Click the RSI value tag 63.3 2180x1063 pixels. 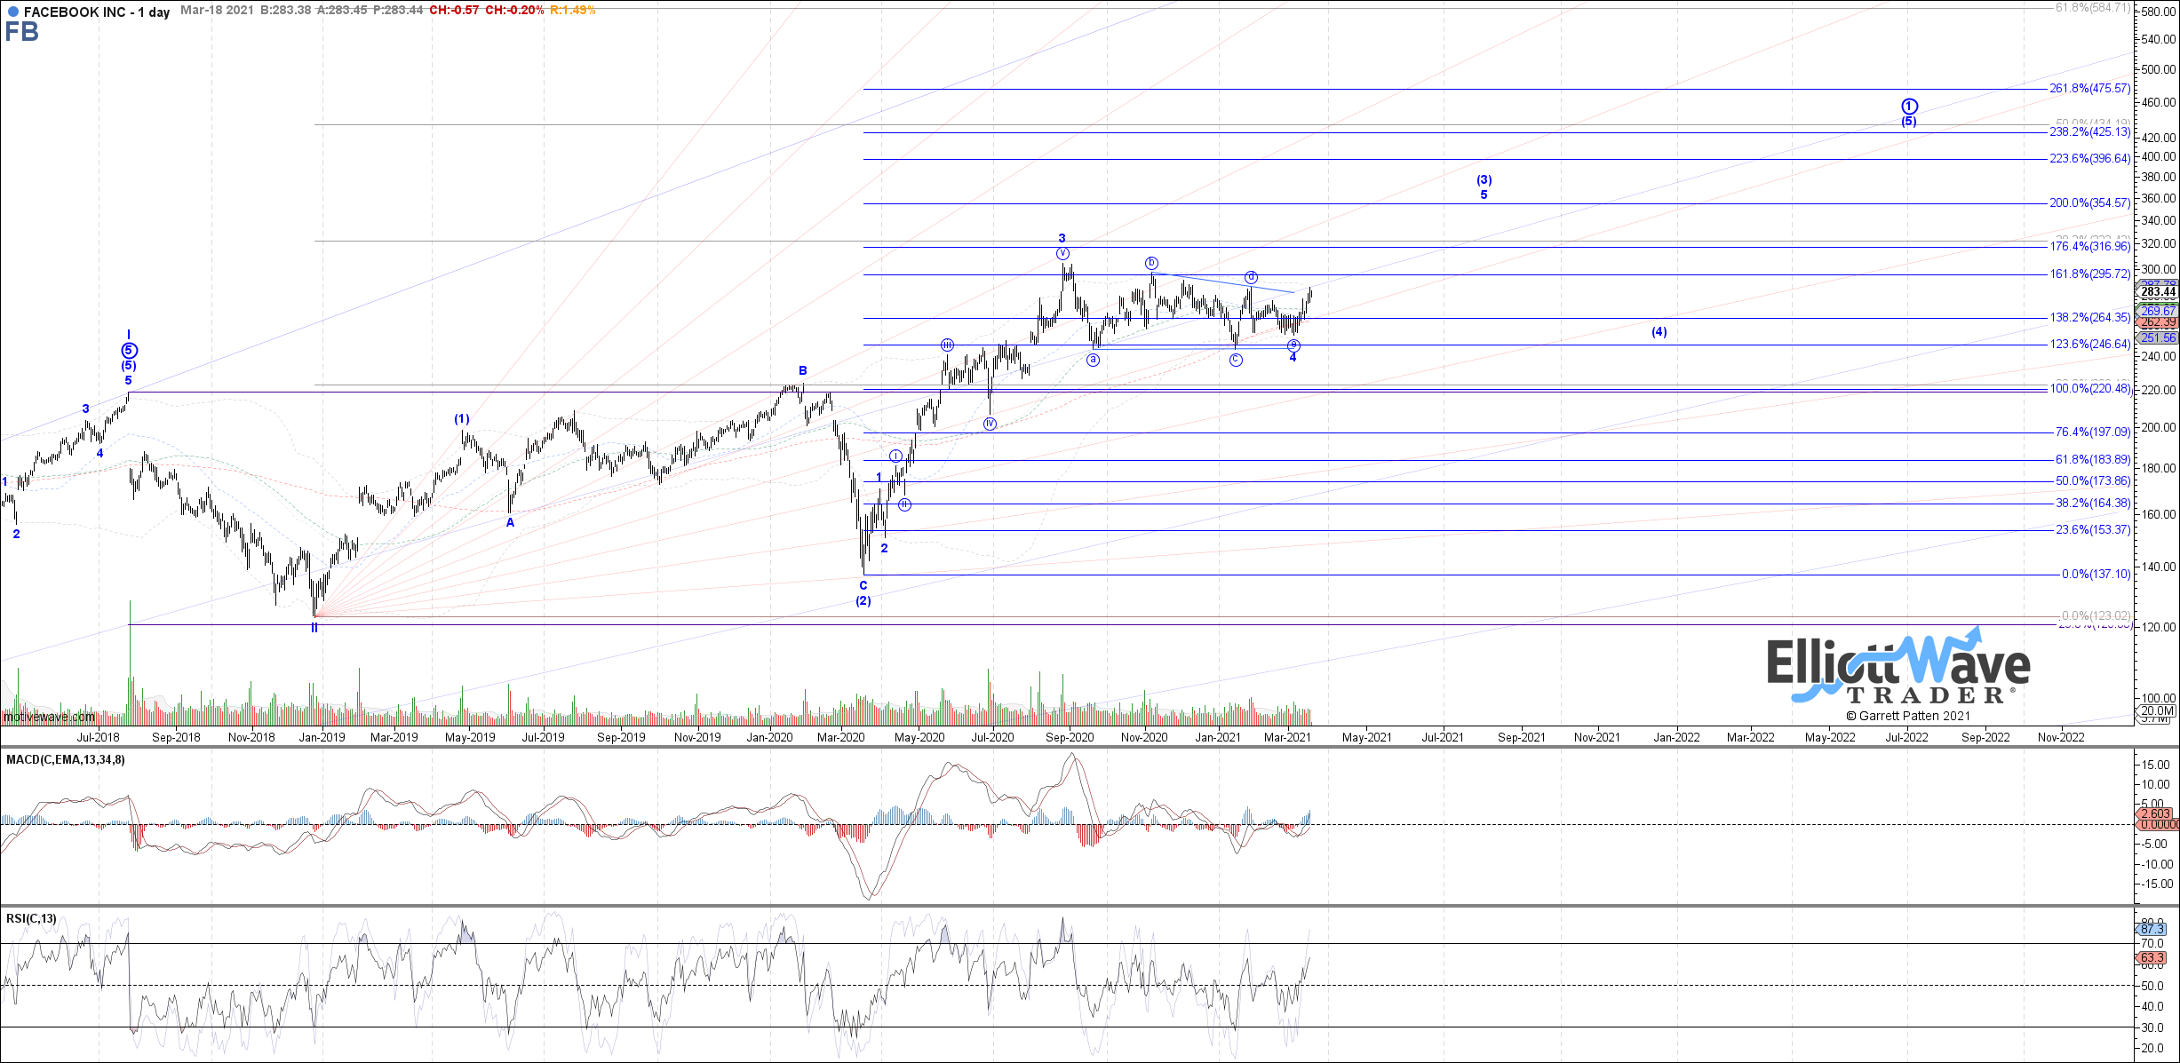[x=2152, y=958]
